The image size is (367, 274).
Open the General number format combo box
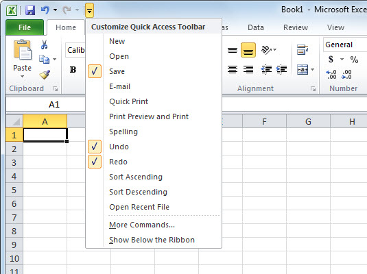[345, 45]
